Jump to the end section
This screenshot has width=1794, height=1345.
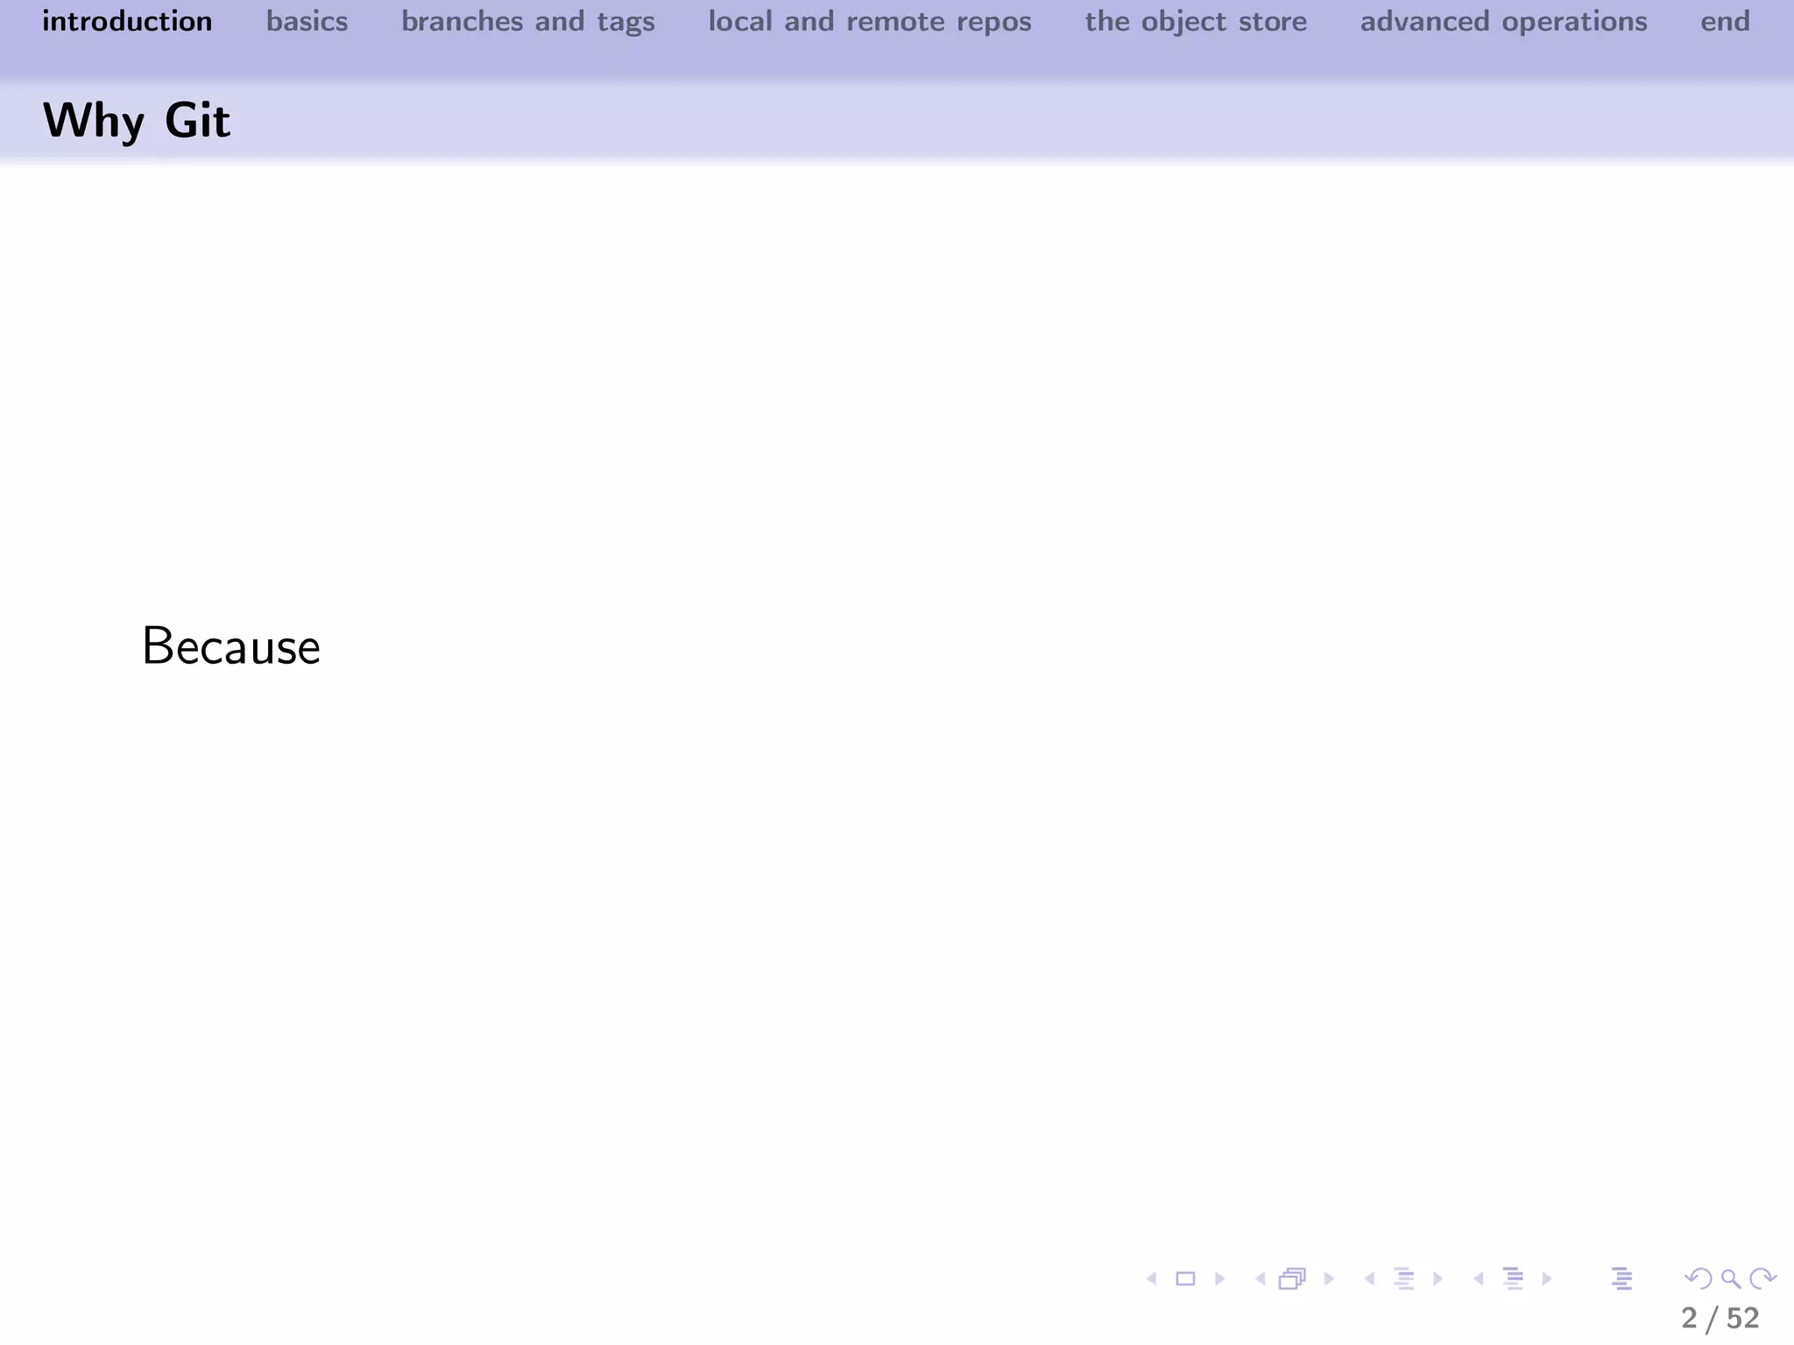point(1724,21)
